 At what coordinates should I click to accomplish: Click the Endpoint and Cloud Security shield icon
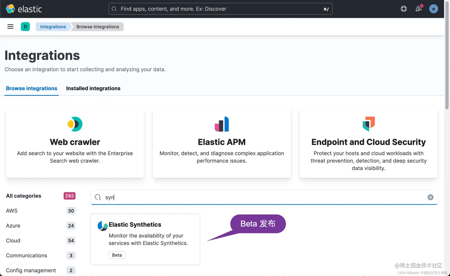coord(368,124)
